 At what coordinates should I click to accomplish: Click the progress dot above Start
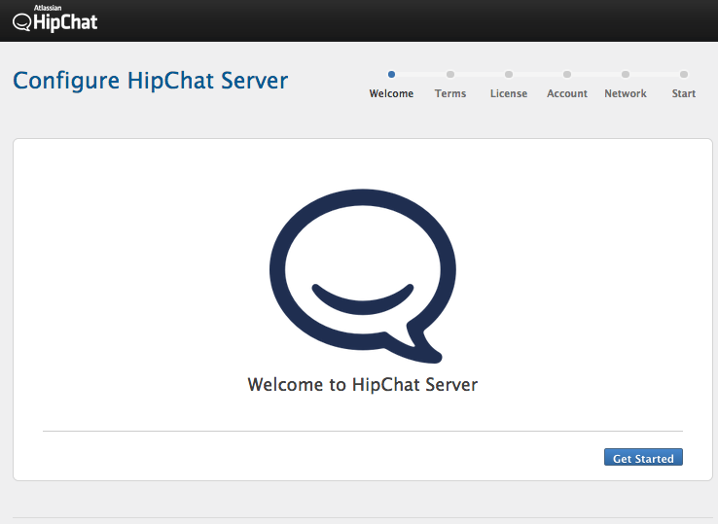click(x=684, y=74)
